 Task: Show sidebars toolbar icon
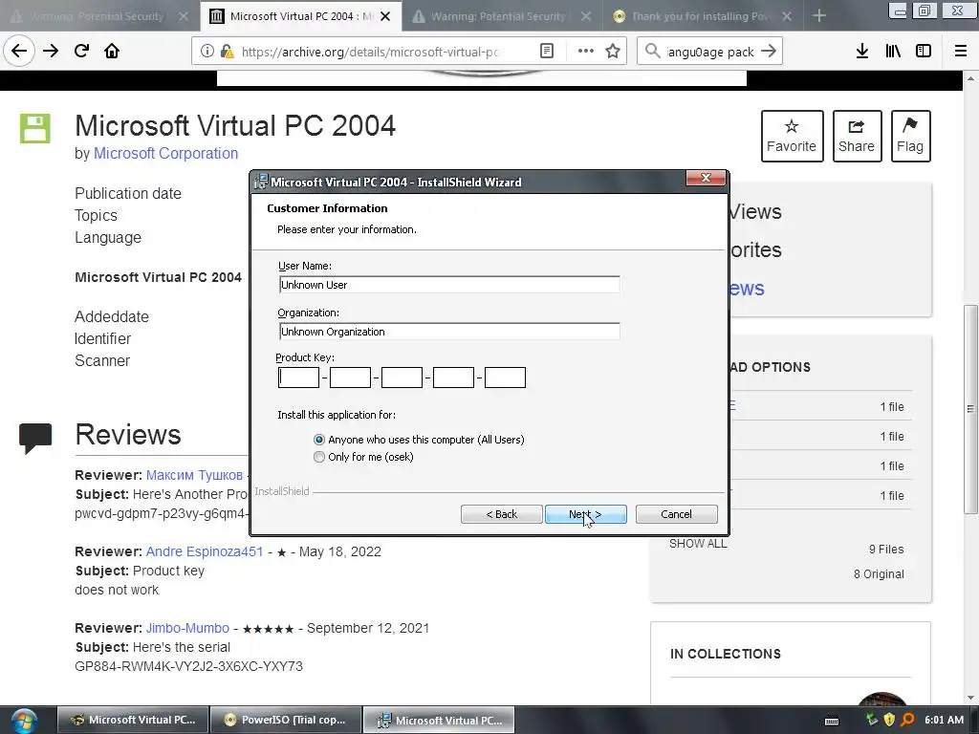(x=924, y=52)
